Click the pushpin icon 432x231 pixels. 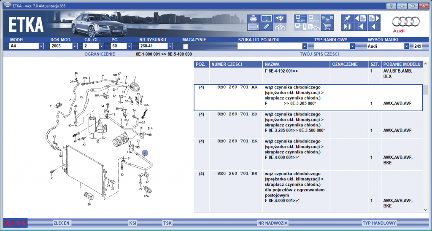347,19
